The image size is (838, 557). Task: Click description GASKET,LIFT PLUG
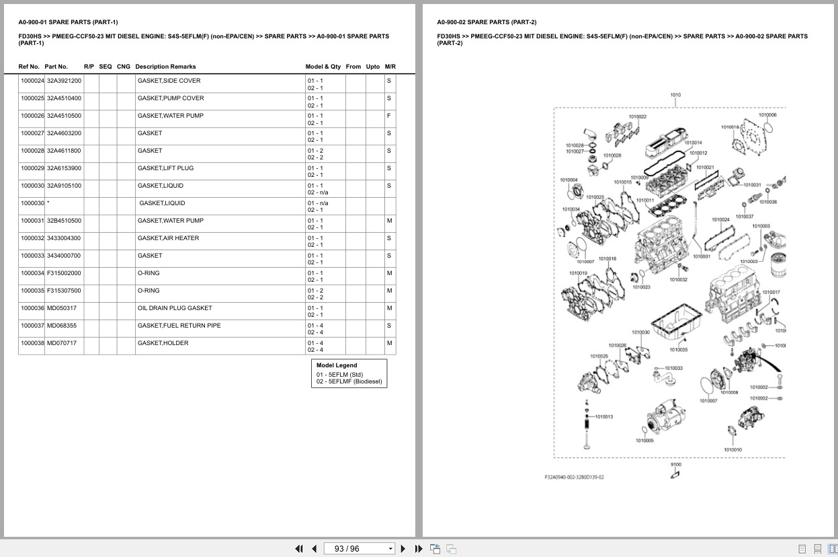point(165,168)
